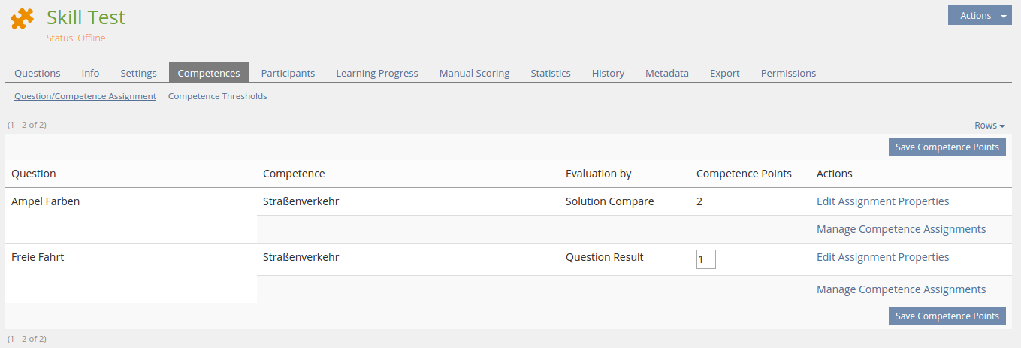Switch to the Questions tab
Viewport: 1021px width, 348px height.
click(x=38, y=73)
